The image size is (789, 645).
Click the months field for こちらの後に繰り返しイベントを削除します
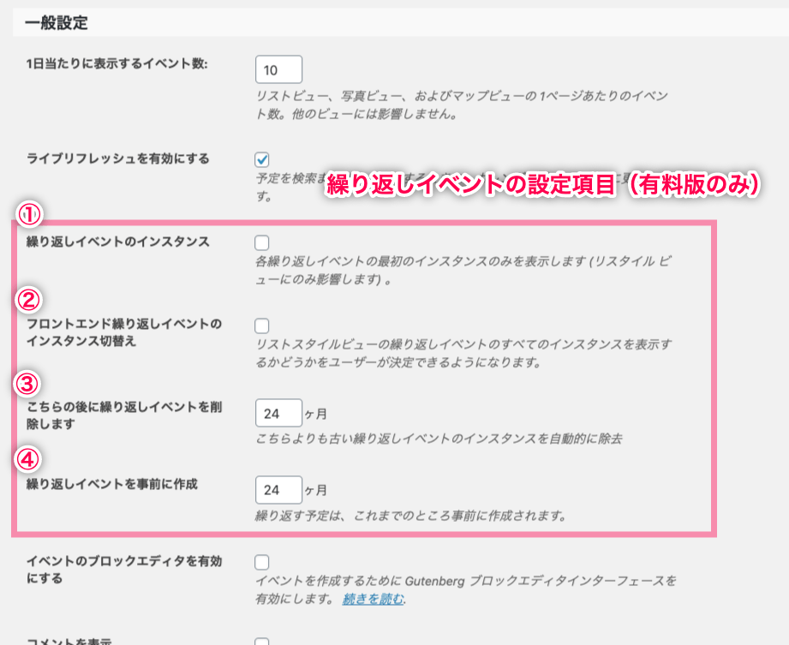(x=278, y=413)
